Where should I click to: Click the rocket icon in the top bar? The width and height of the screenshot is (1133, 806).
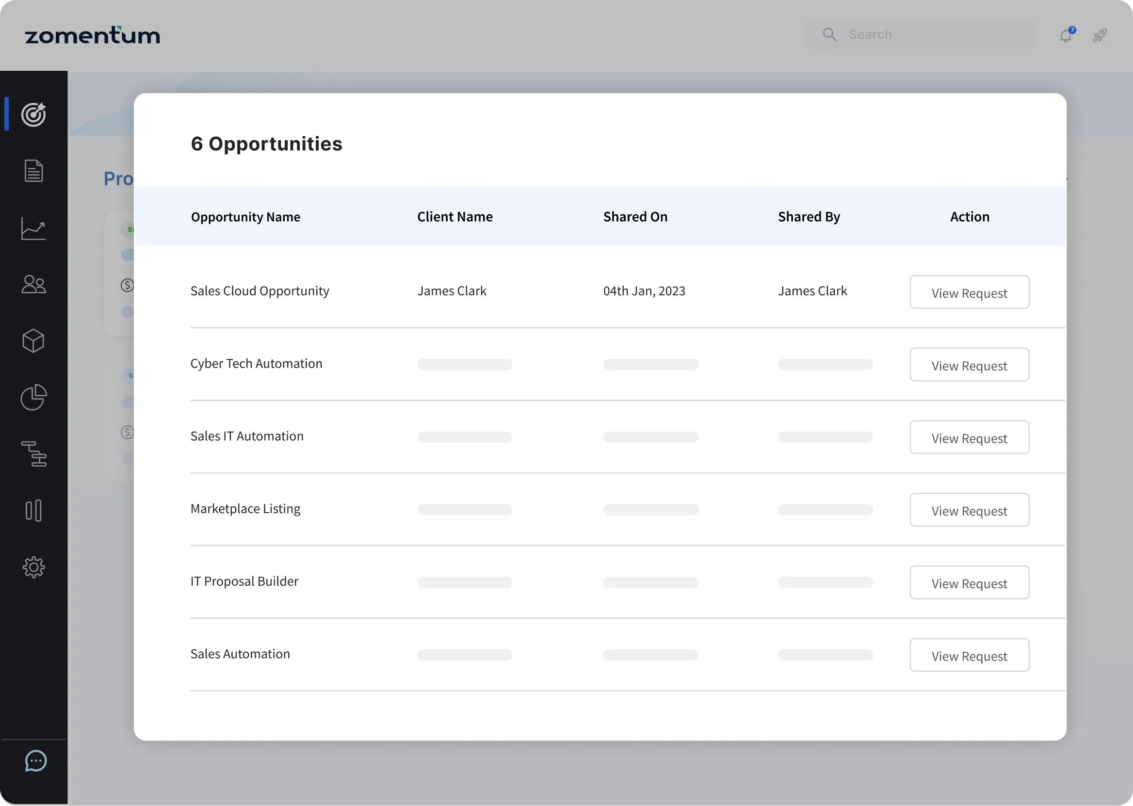(x=1100, y=35)
